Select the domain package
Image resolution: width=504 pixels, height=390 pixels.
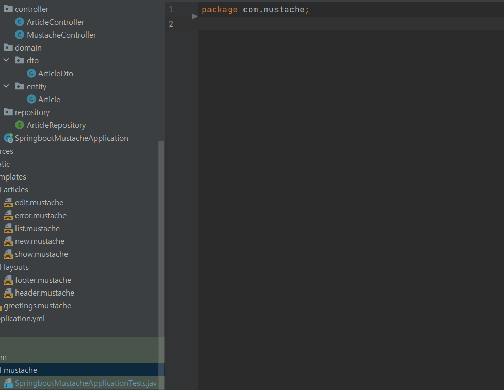[x=28, y=47]
